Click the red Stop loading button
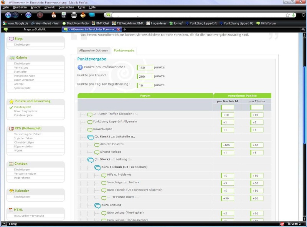The height and width of the screenshot is (227, 307). 40,15
